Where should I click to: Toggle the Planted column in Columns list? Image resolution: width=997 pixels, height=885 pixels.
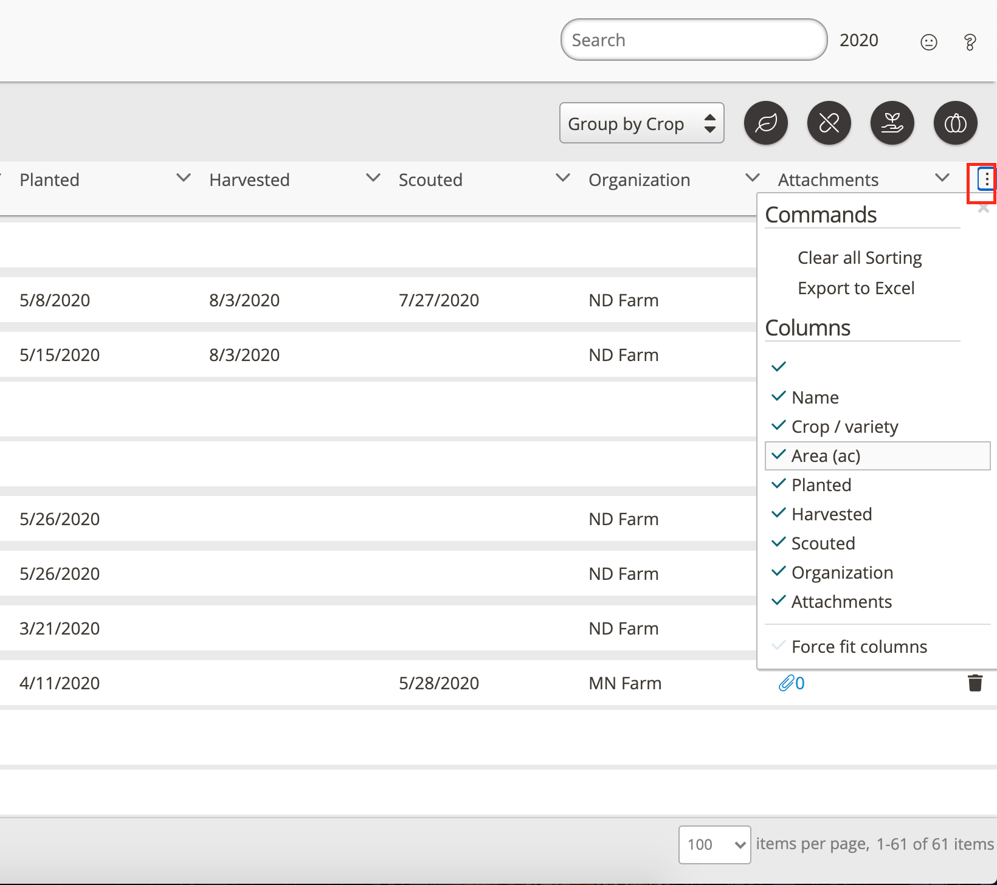878,484
